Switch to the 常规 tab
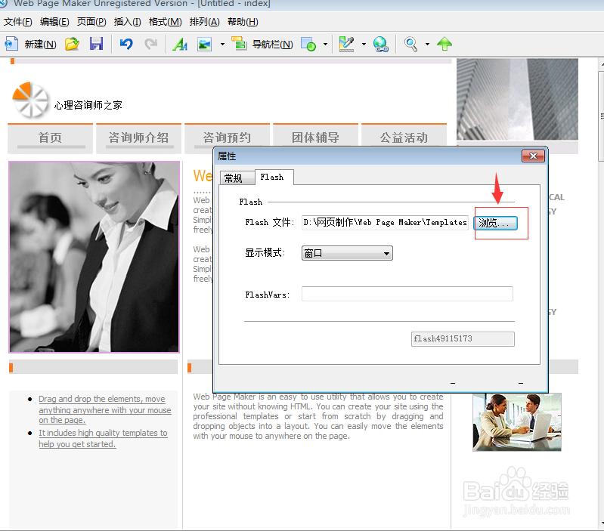604x531 pixels. coord(237,178)
